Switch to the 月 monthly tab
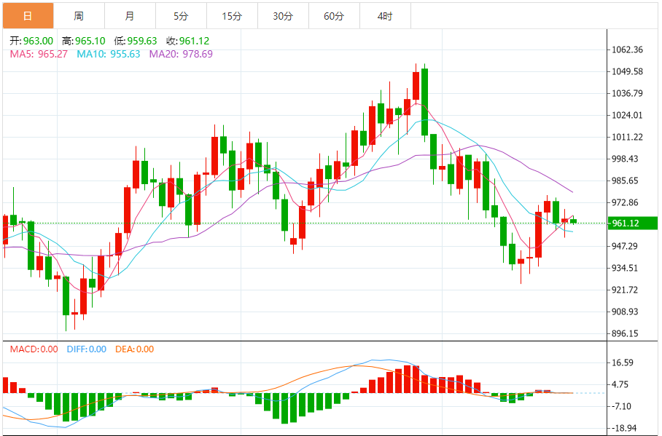The width and height of the screenshot is (662, 436). pos(130,16)
